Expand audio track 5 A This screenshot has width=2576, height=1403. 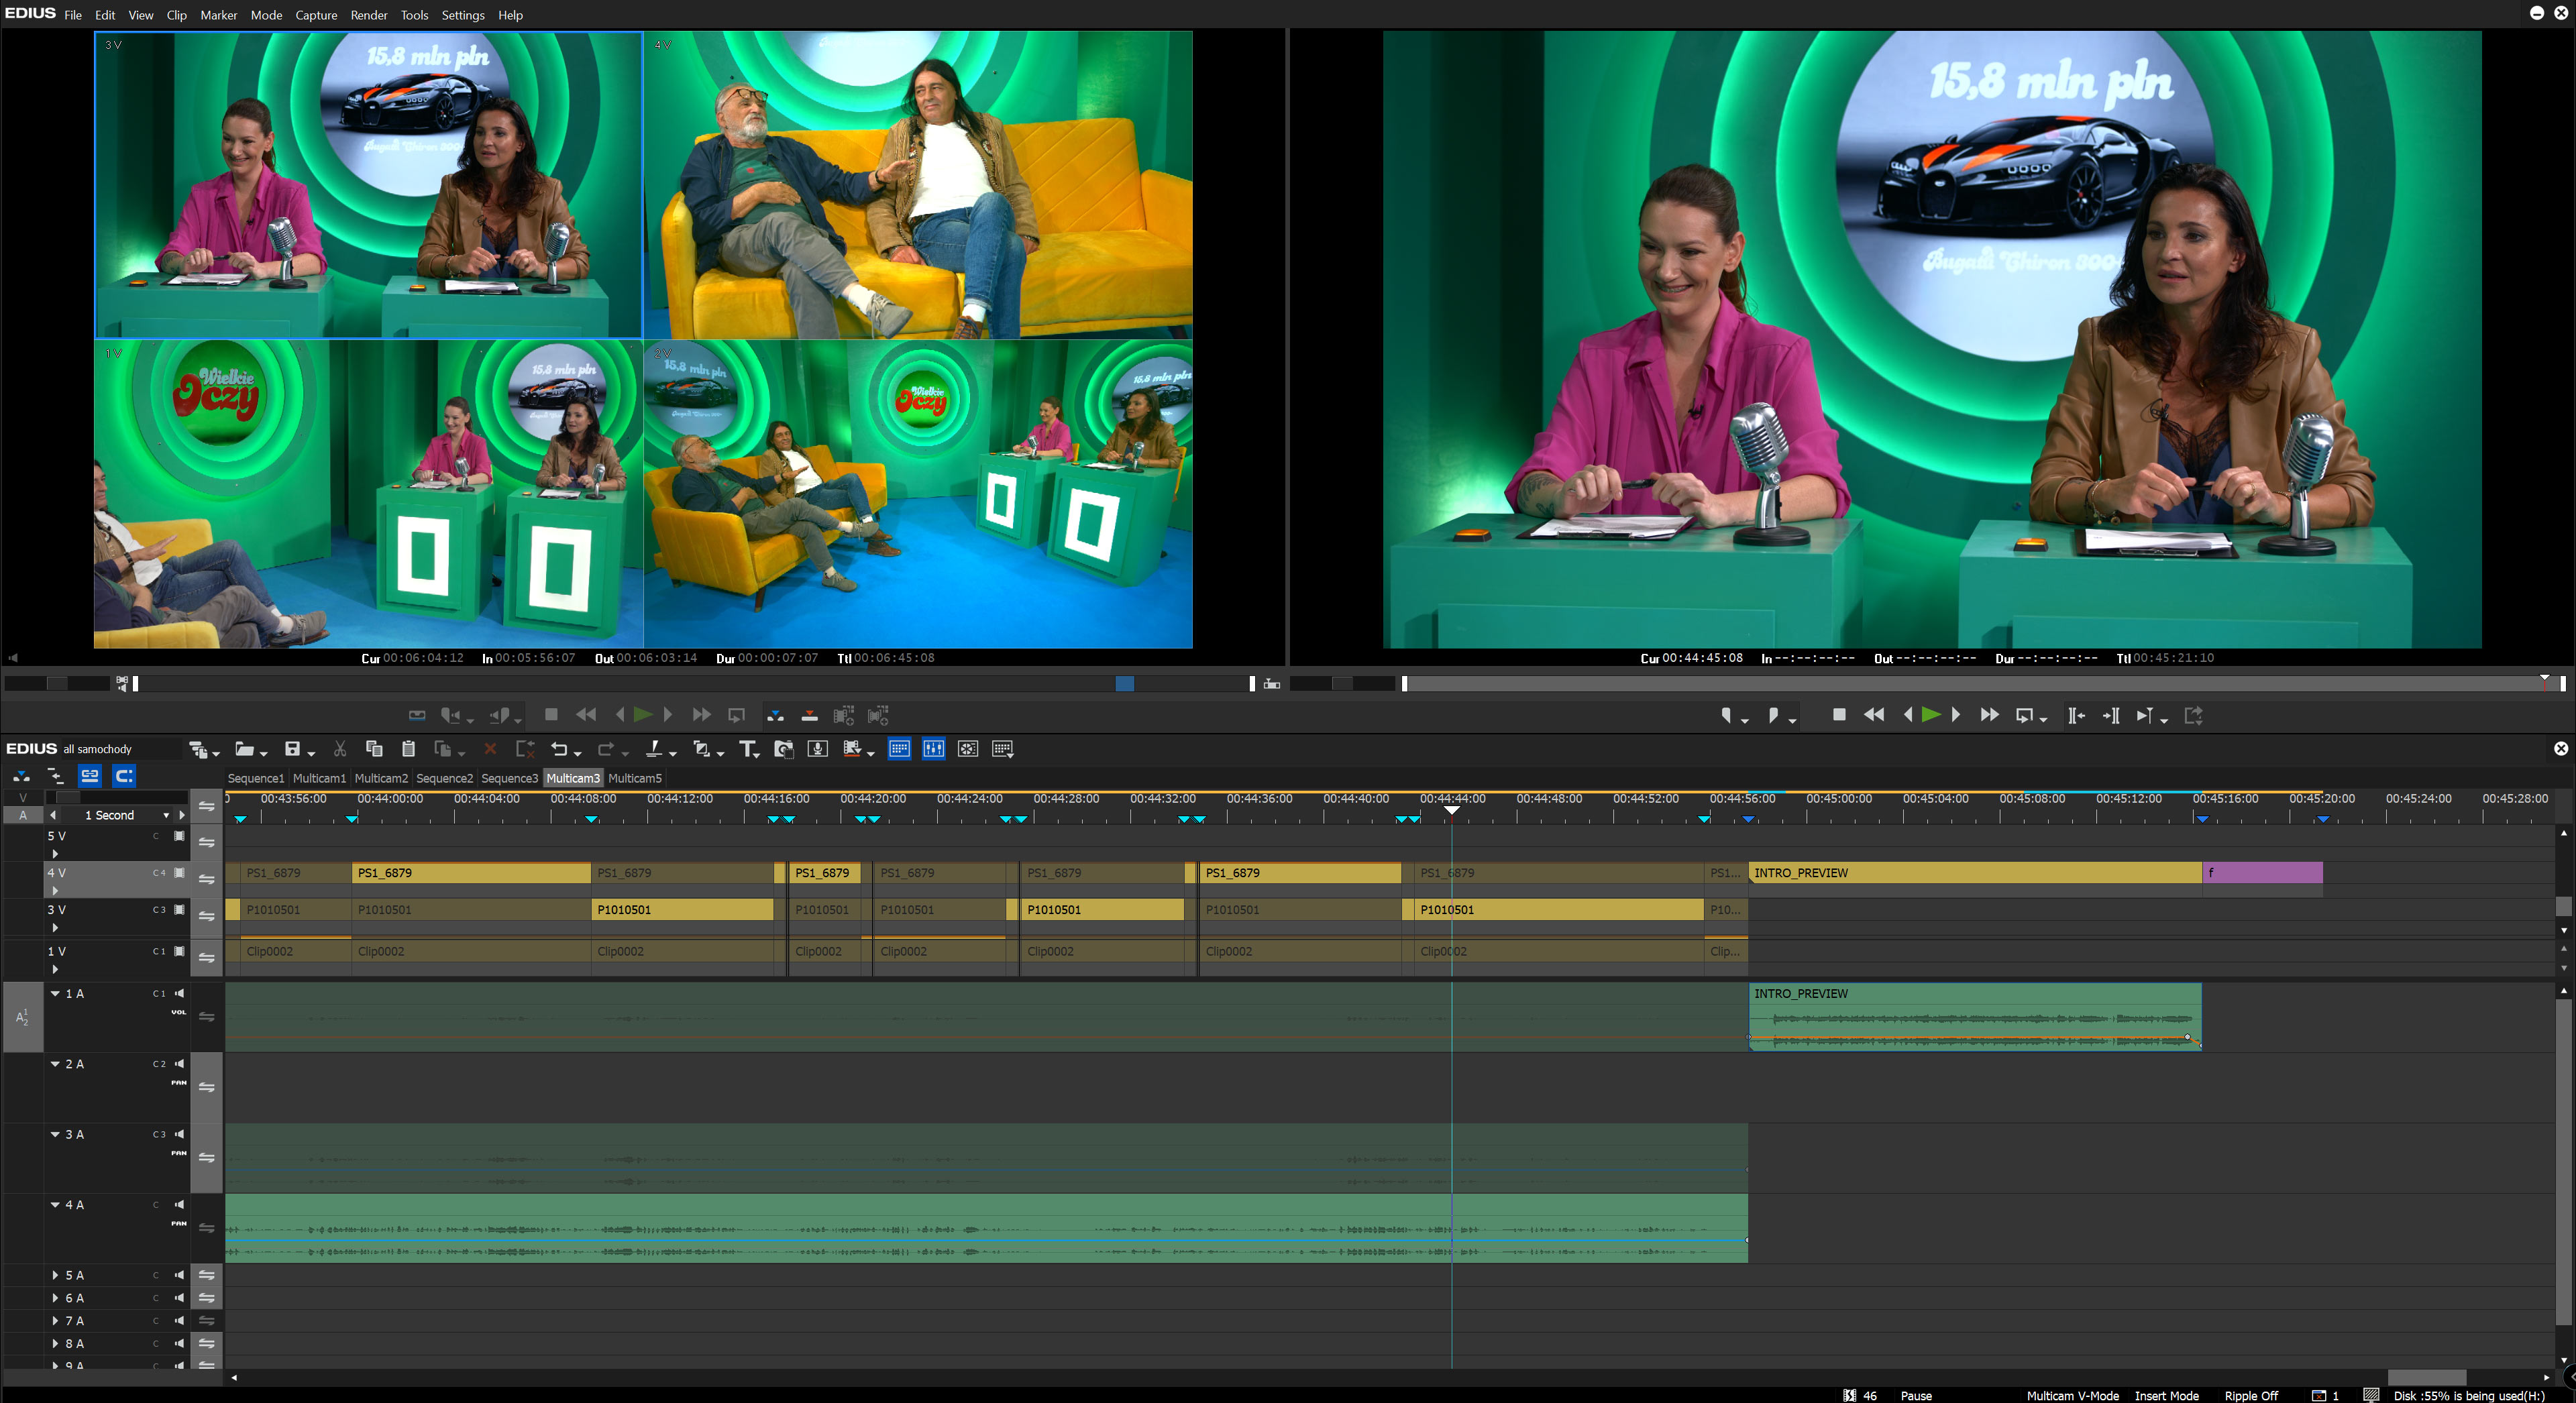pyautogui.click(x=55, y=1275)
